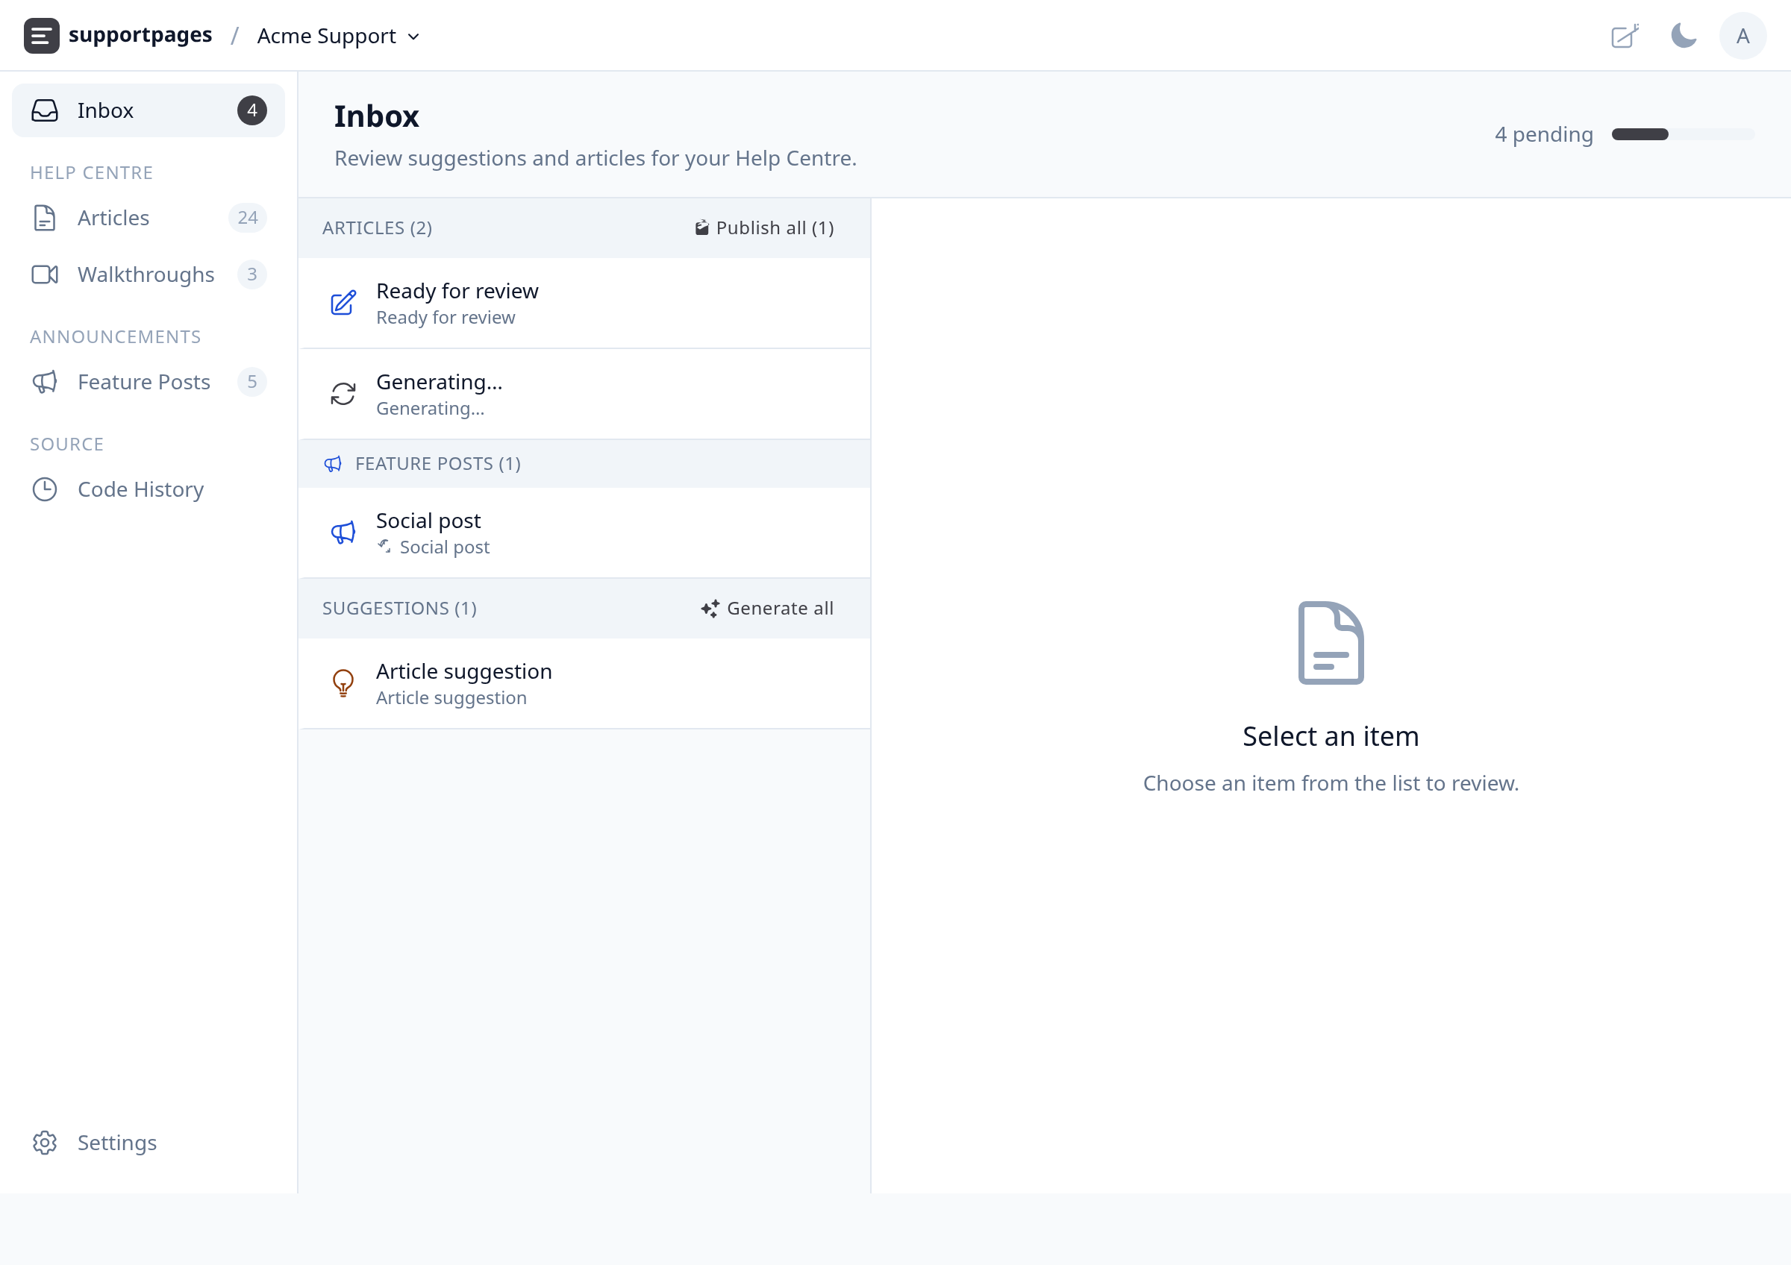Open the user avatar 'A' menu
This screenshot has height=1265, width=1791.
click(1742, 36)
